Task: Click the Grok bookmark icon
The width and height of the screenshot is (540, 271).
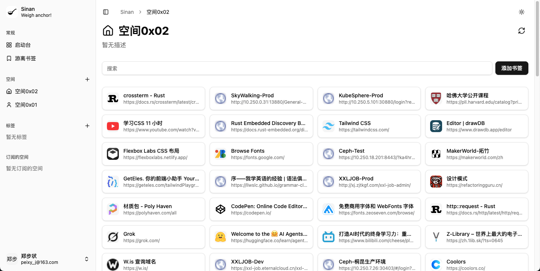Action: [x=113, y=237]
